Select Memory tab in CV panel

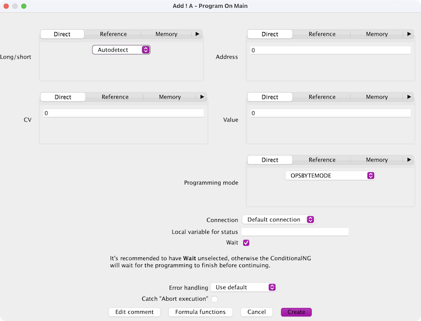click(x=170, y=97)
